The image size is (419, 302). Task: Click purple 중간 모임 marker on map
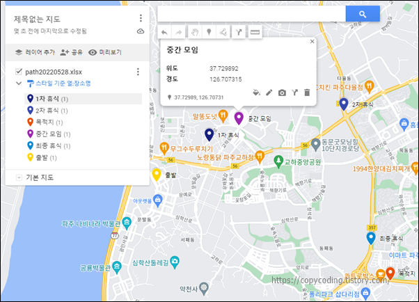click(x=239, y=118)
